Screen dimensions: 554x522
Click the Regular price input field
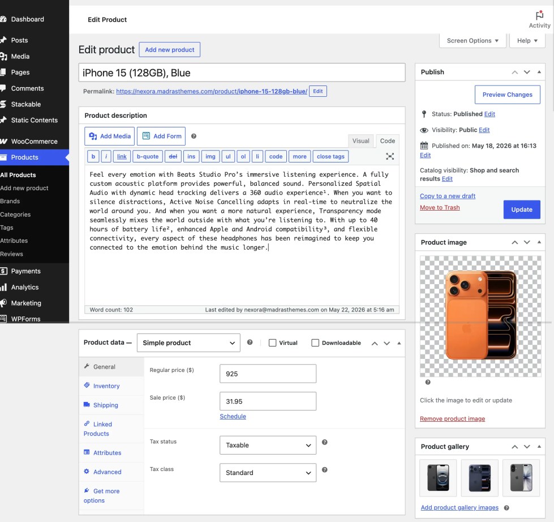(x=268, y=374)
